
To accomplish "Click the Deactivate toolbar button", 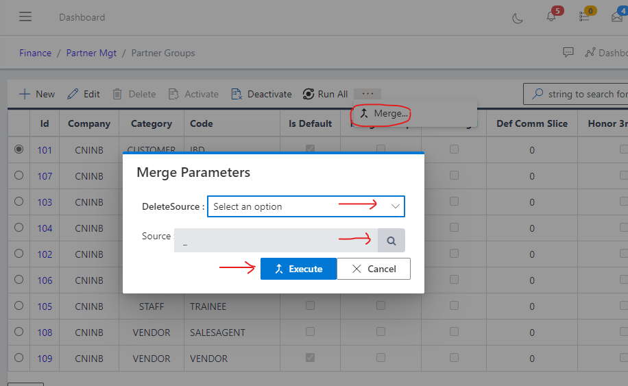I will pyautogui.click(x=261, y=94).
